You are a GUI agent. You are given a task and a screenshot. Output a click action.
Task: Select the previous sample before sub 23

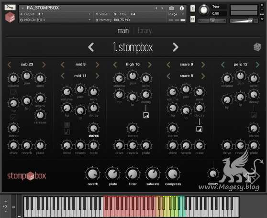10,65
